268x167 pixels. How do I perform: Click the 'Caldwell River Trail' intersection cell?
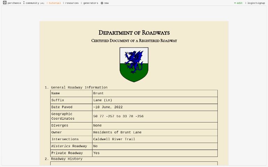[114, 139]
